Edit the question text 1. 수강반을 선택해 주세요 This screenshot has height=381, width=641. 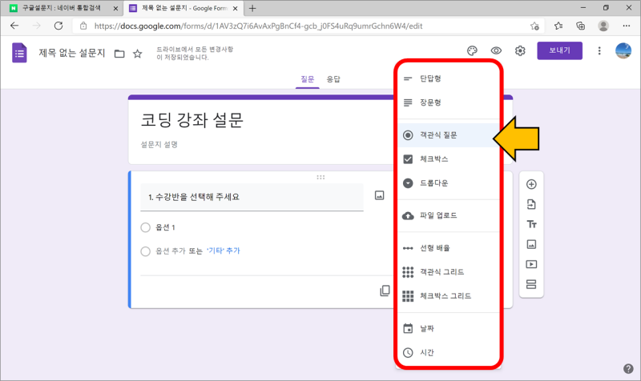tap(252, 197)
